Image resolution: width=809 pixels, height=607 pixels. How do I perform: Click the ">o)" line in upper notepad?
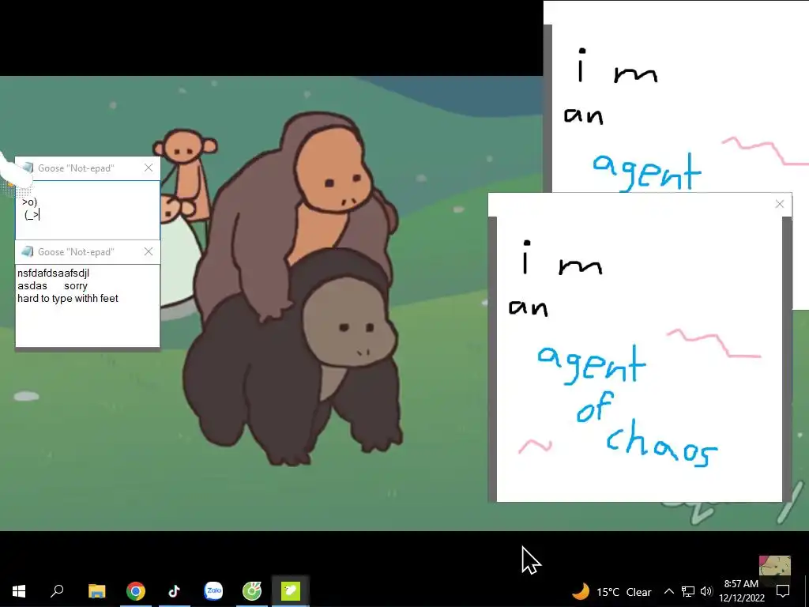coord(29,202)
